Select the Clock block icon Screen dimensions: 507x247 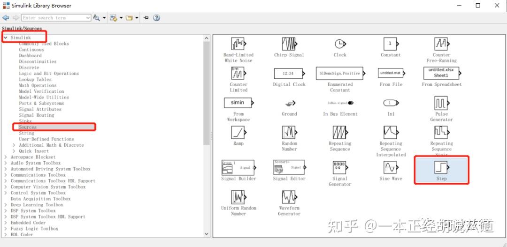tap(339, 44)
